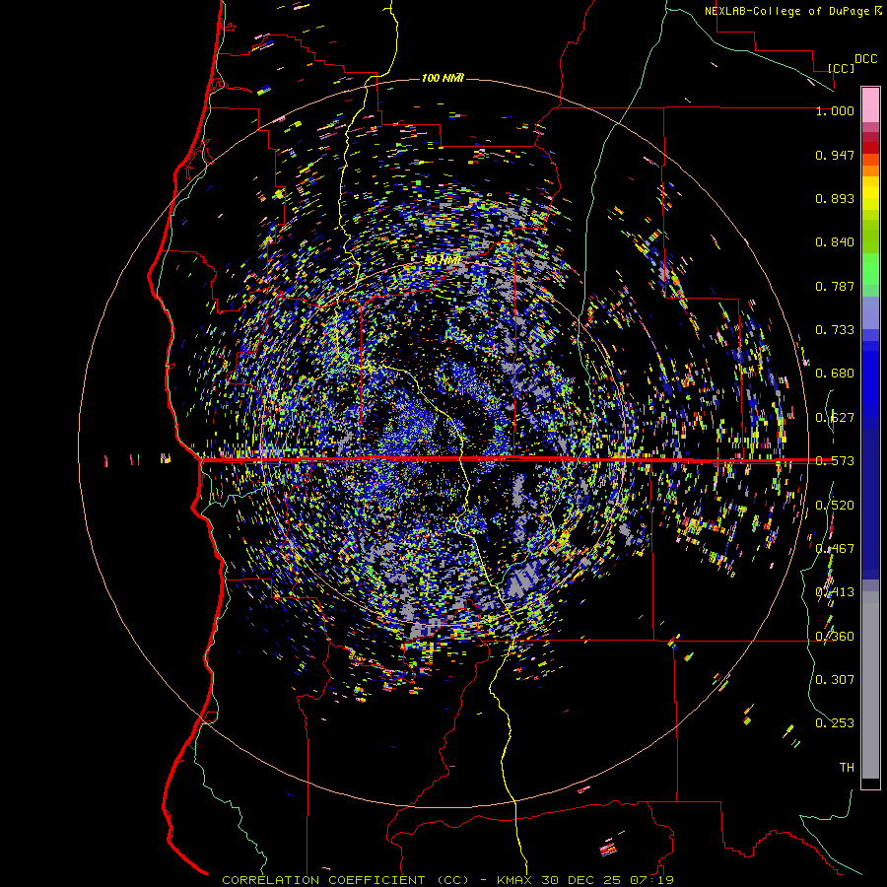
Task: Pick the gray lower segment of color bar
Action: 870,685
